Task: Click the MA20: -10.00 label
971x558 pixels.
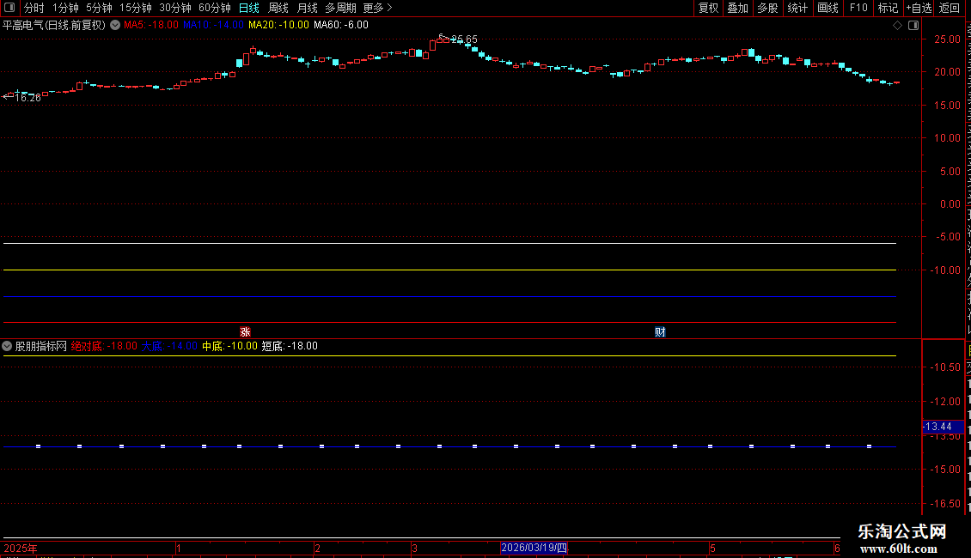Action: 278,25
